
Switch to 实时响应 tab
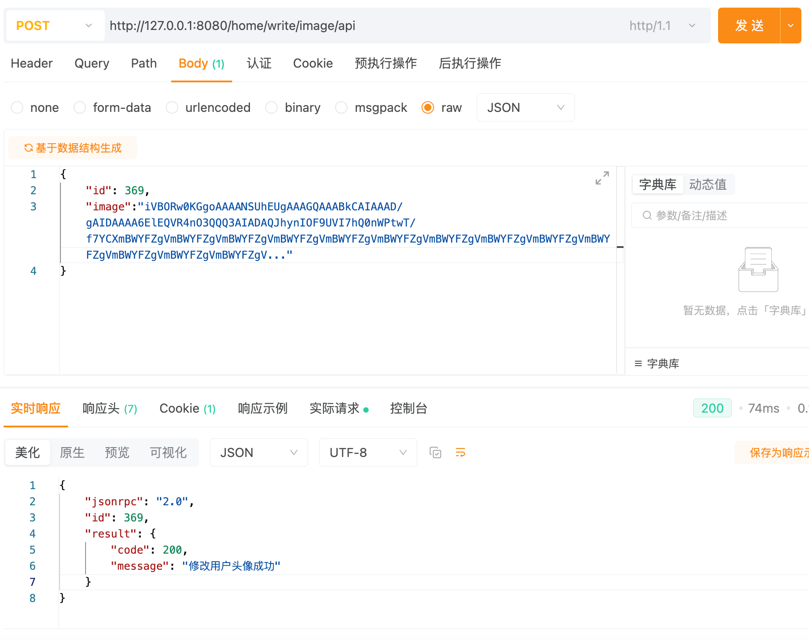coord(35,409)
